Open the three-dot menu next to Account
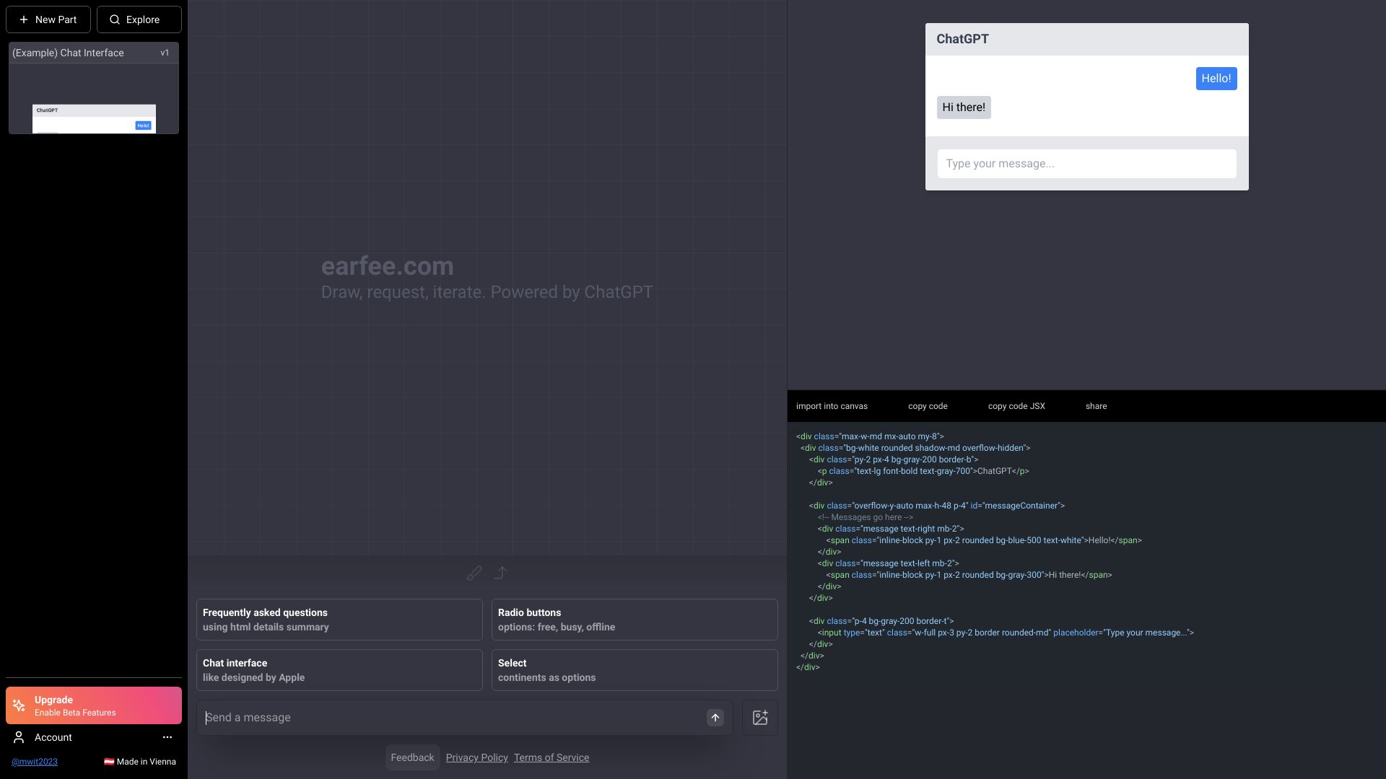 (167, 737)
